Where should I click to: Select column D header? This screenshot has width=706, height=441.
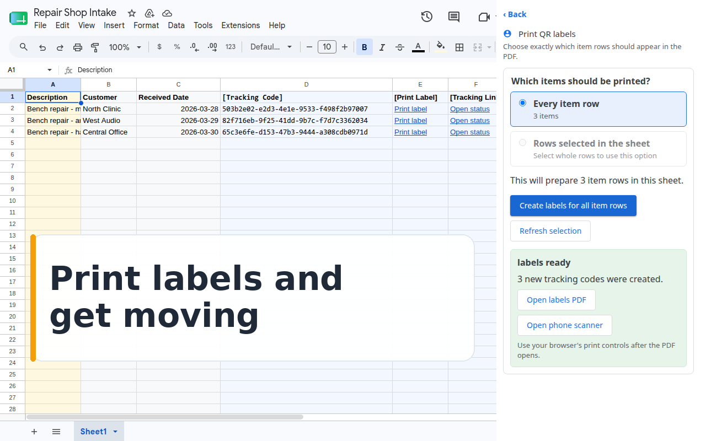click(307, 84)
